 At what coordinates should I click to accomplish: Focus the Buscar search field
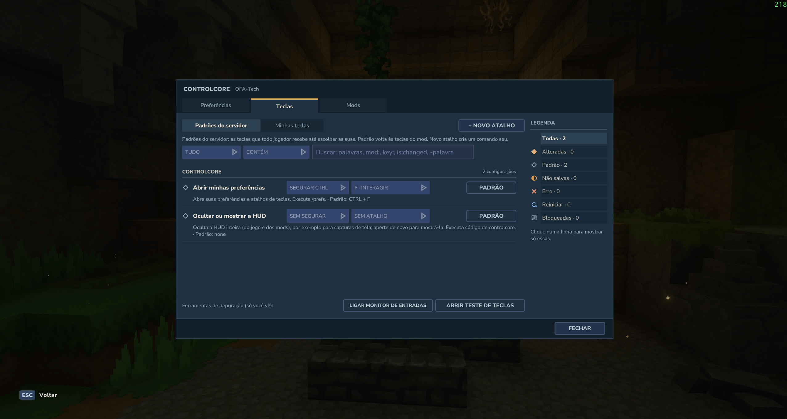[393, 152]
